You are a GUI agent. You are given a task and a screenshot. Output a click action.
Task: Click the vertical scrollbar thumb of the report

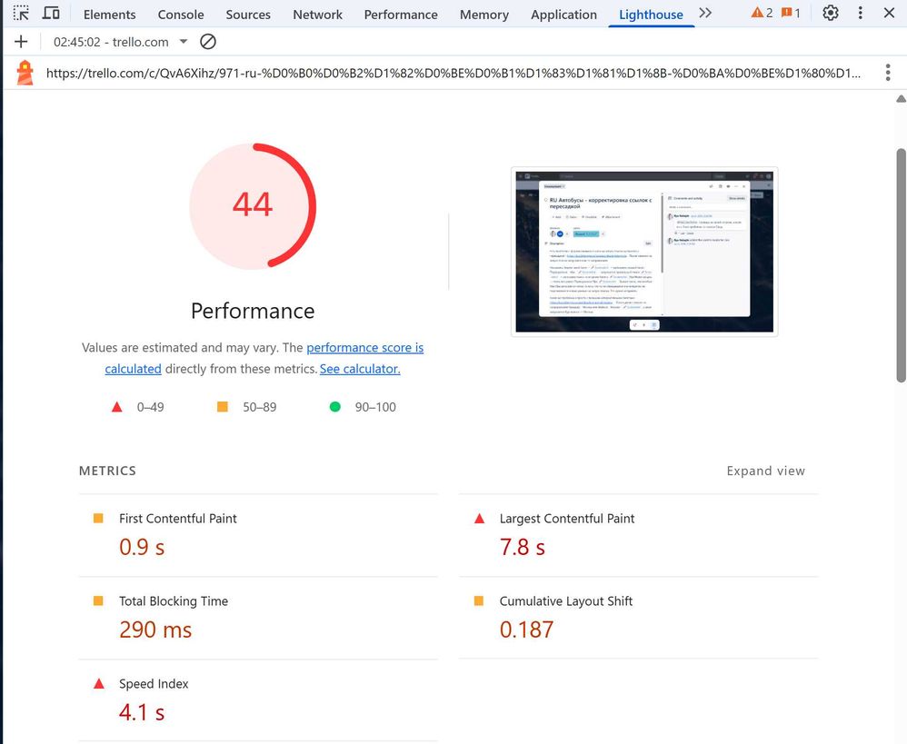click(x=902, y=266)
